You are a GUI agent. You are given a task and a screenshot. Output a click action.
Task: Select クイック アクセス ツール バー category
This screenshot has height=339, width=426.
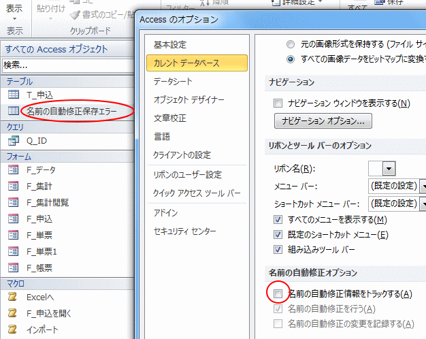click(x=197, y=193)
